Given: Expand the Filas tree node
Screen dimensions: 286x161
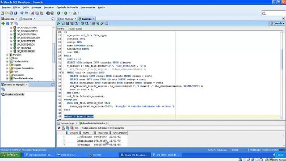Looking at the screenshot, I should click(x=7, y=58).
